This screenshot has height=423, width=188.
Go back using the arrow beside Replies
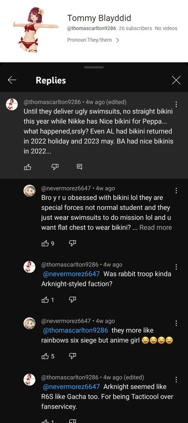point(12,80)
